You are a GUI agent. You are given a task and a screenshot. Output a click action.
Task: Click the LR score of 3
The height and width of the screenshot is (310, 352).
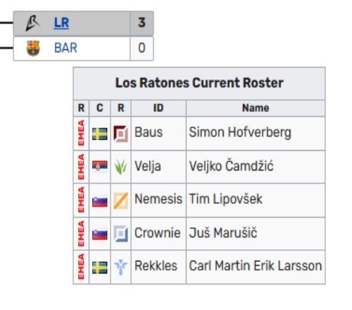tap(142, 23)
